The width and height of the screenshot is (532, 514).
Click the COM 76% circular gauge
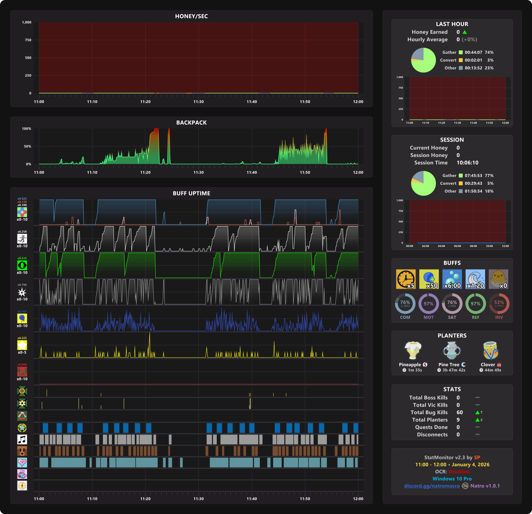tap(405, 304)
